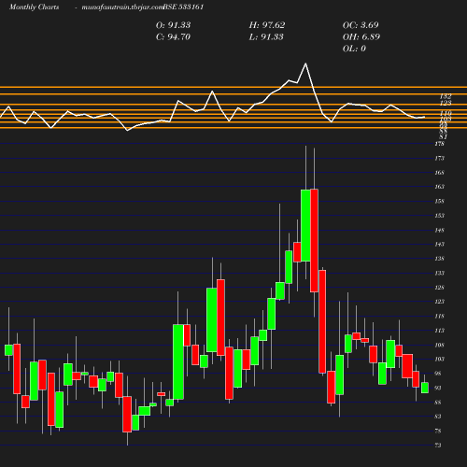Viewport: 467px width, 467px height.
Task: Click the last green candle at chart's end
Action: point(425,388)
